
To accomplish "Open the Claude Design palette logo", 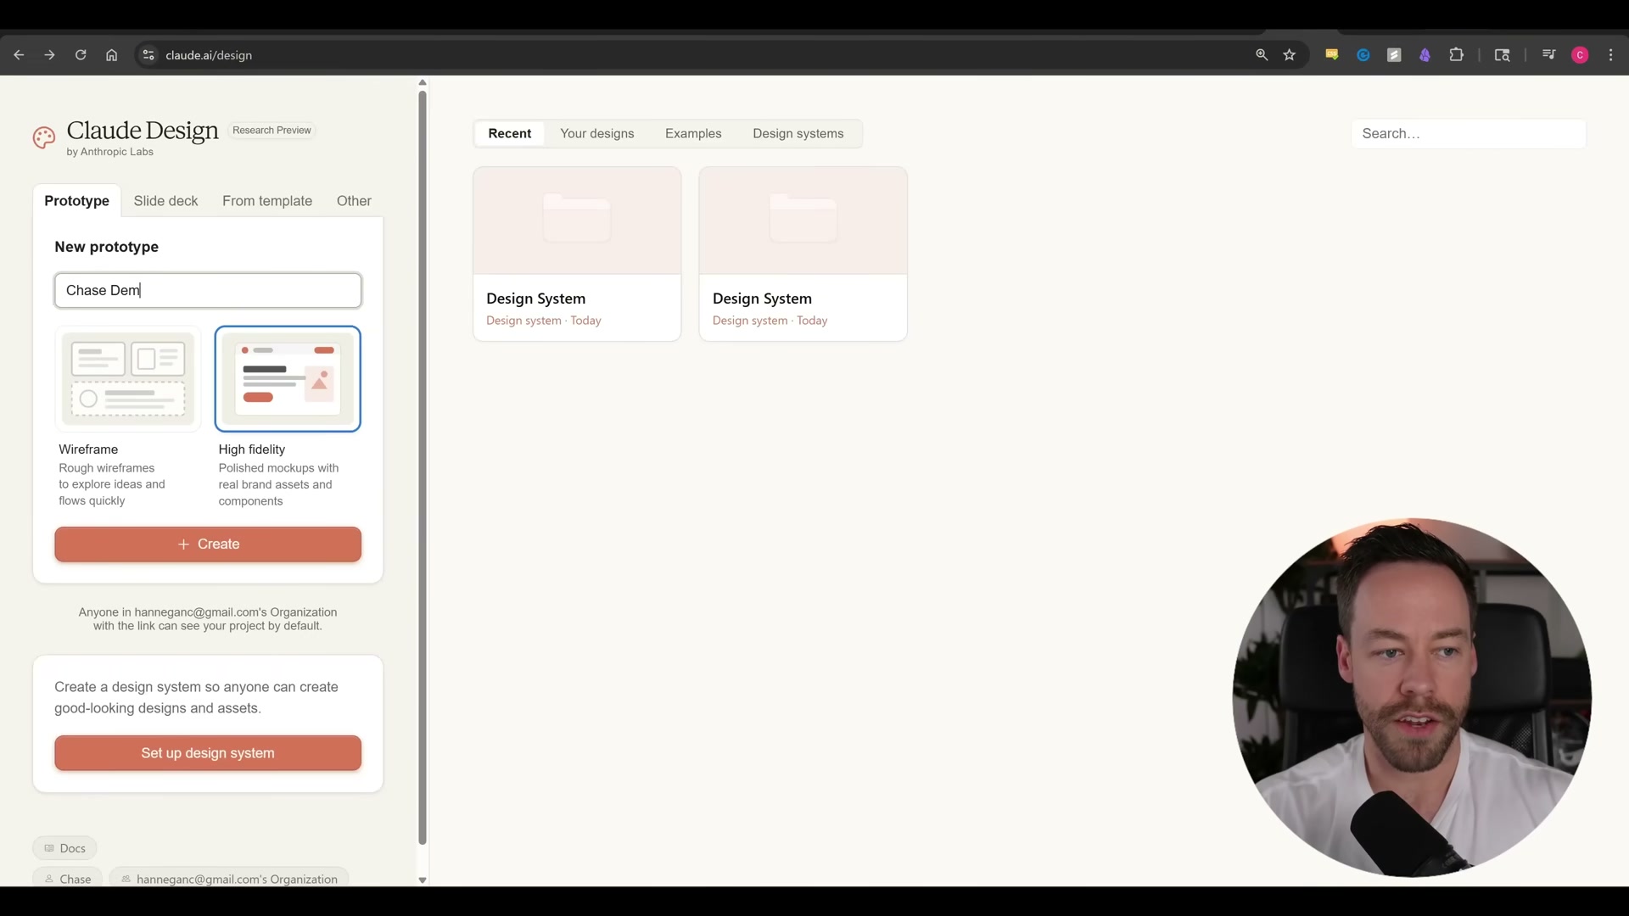I will pyautogui.click(x=43, y=137).
